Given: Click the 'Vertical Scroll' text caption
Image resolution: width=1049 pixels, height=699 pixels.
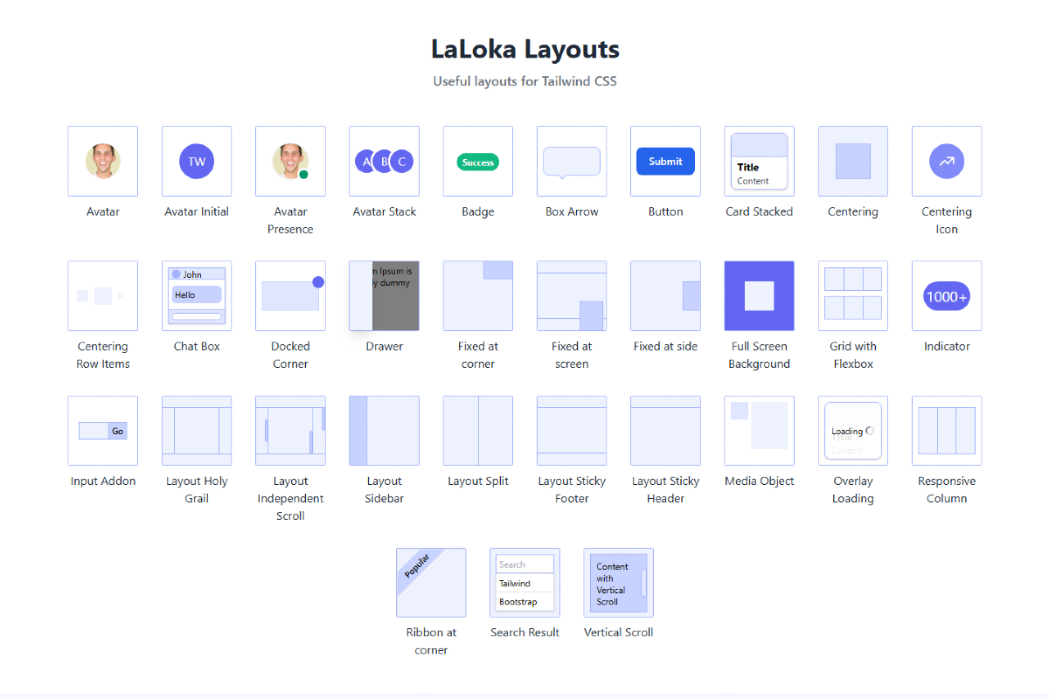Looking at the screenshot, I should (618, 632).
